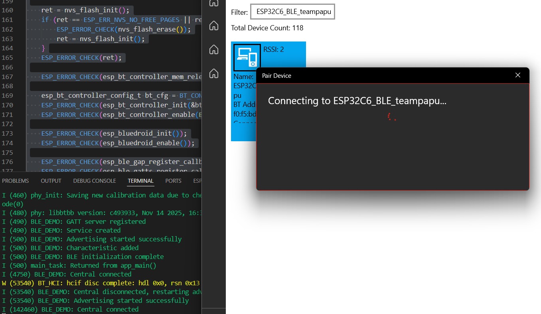Switch to the DEBUG CONSOLE tab
541x314 pixels.
[94, 181]
